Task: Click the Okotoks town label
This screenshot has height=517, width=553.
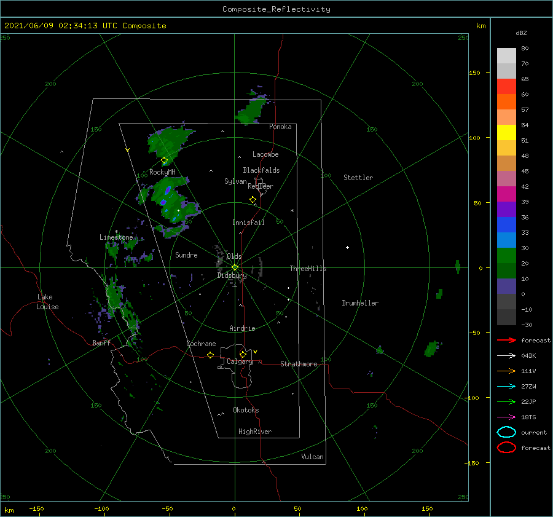Action: pyautogui.click(x=246, y=410)
